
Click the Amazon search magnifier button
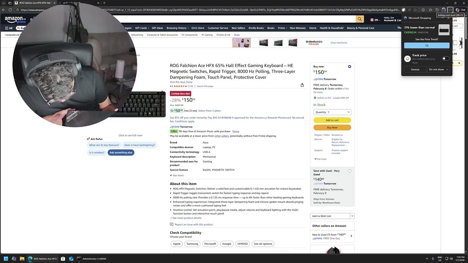click(360, 19)
